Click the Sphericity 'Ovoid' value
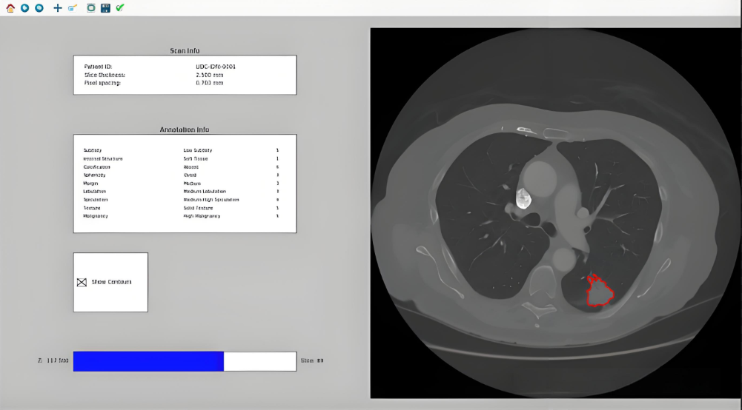Viewport: 742px width, 410px height. coord(190,175)
